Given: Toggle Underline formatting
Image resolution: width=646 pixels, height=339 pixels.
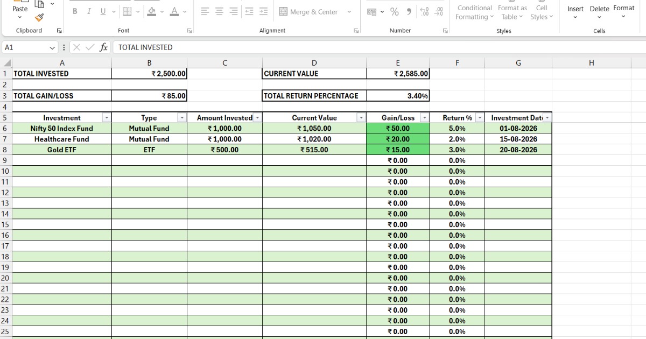Looking at the screenshot, I should 102,11.
